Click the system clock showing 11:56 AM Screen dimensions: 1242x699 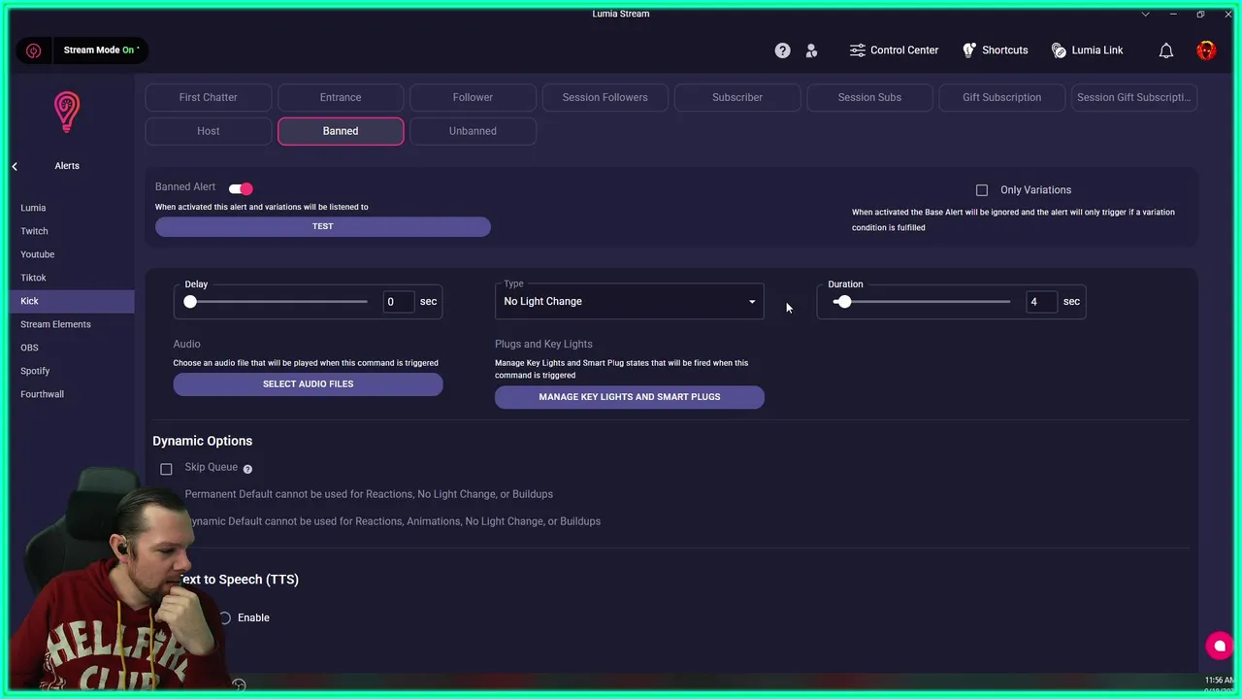click(1220, 681)
